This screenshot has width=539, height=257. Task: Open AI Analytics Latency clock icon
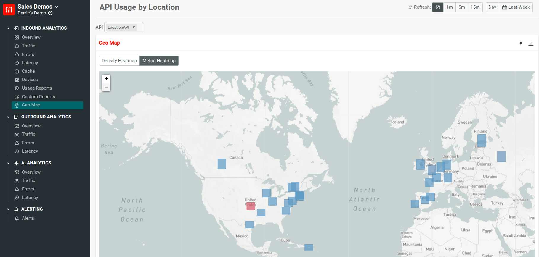[17, 198]
